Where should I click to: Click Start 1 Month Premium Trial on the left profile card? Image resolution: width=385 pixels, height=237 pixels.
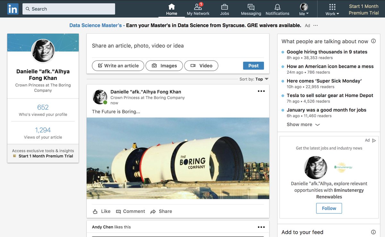coord(46,156)
